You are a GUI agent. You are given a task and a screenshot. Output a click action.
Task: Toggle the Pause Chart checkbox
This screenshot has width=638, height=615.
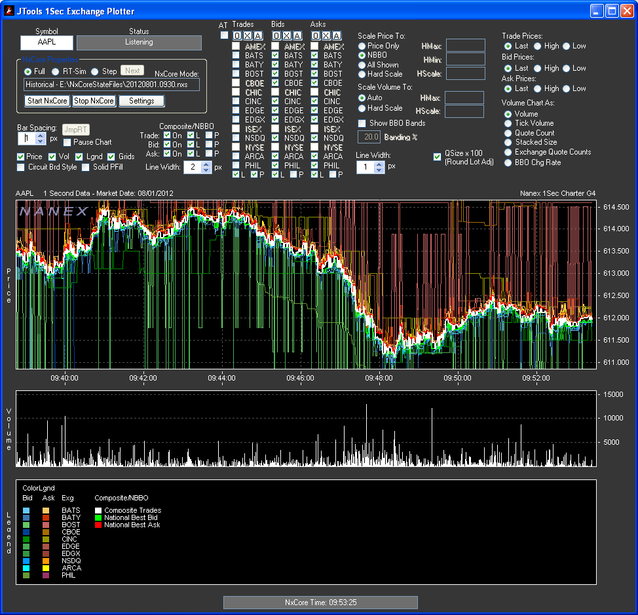pos(67,142)
